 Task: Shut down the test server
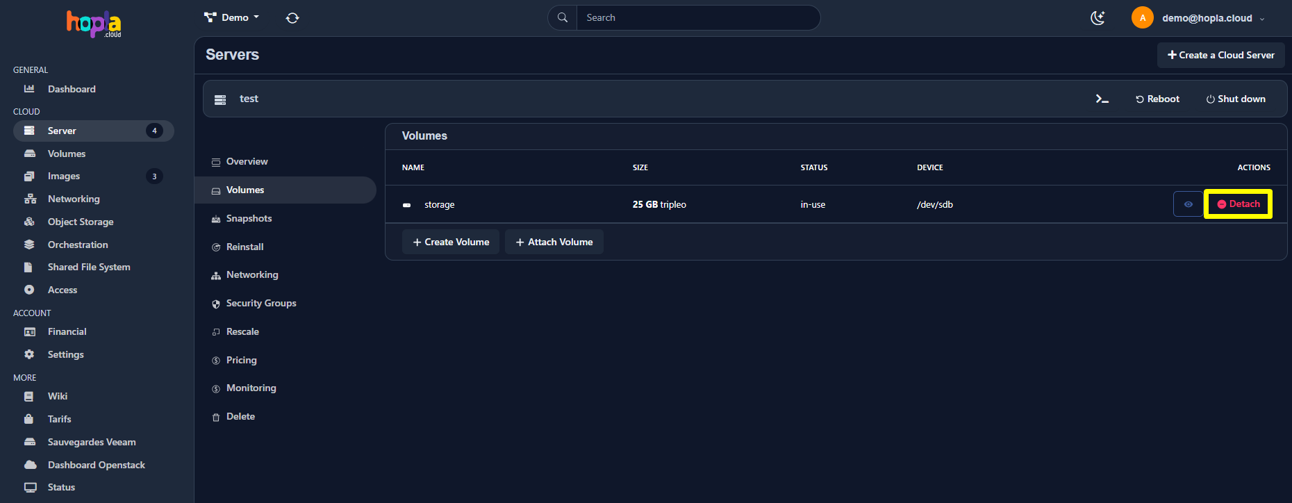point(1236,99)
